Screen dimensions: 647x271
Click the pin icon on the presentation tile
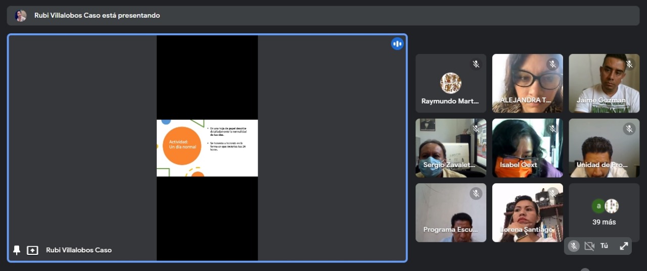click(x=17, y=250)
